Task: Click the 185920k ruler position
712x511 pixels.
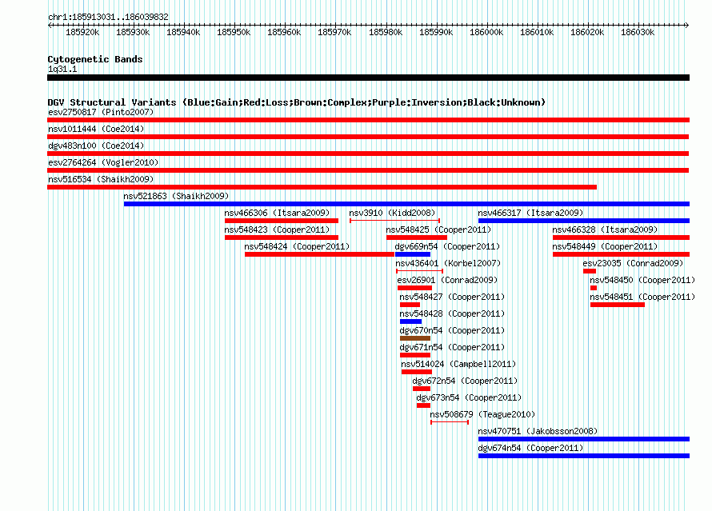Action: tap(82, 32)
